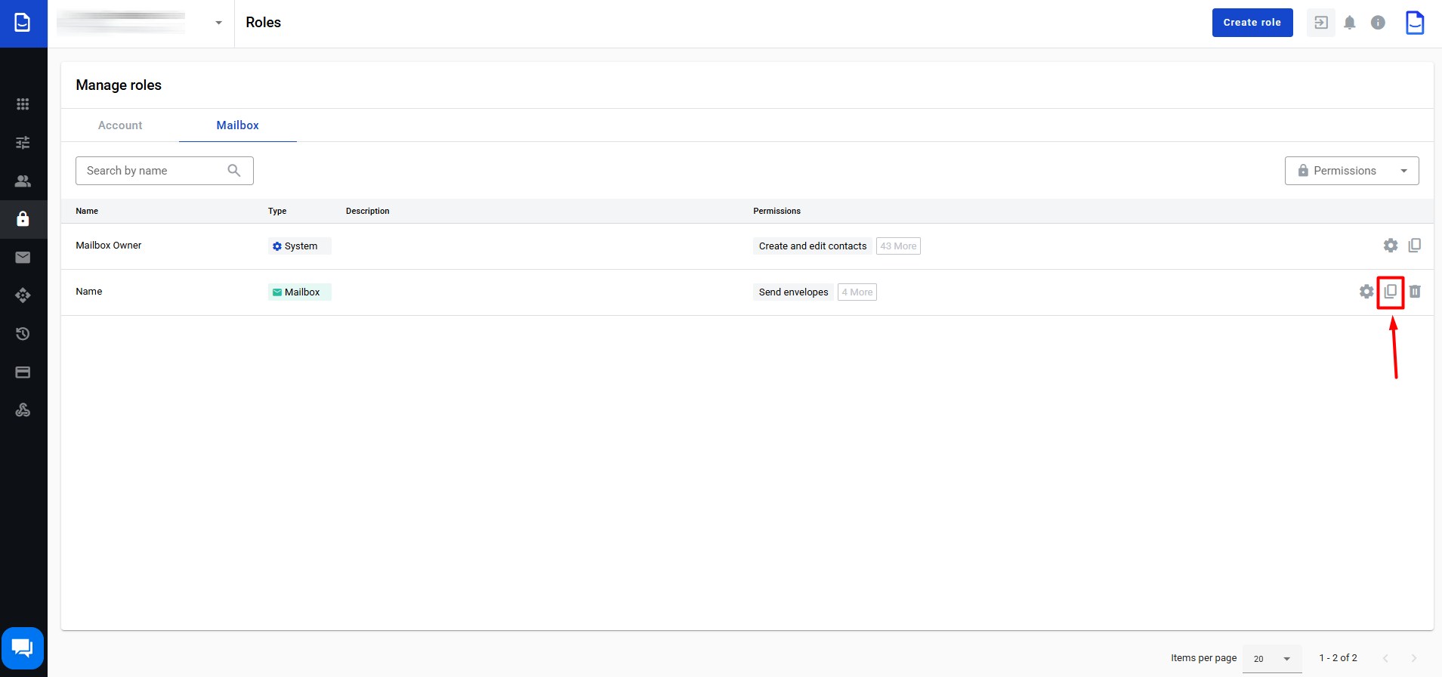Open the notifications bell

[x=1349, y=23]
